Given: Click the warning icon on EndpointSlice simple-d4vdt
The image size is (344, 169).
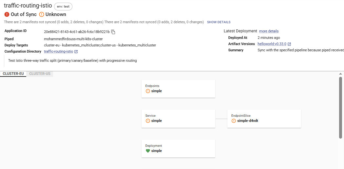Looking at the screenshot, I should (x=234, y=121).
